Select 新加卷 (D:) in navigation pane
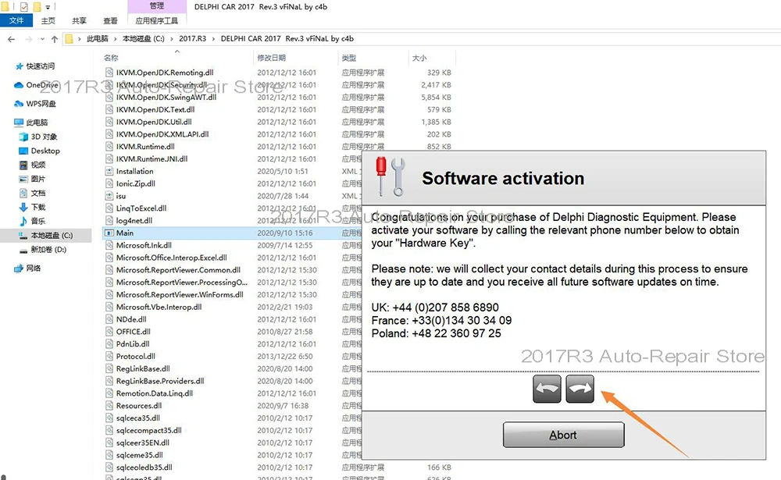The height and width of the screenshot is (480, 781). (x=48, y=250)
